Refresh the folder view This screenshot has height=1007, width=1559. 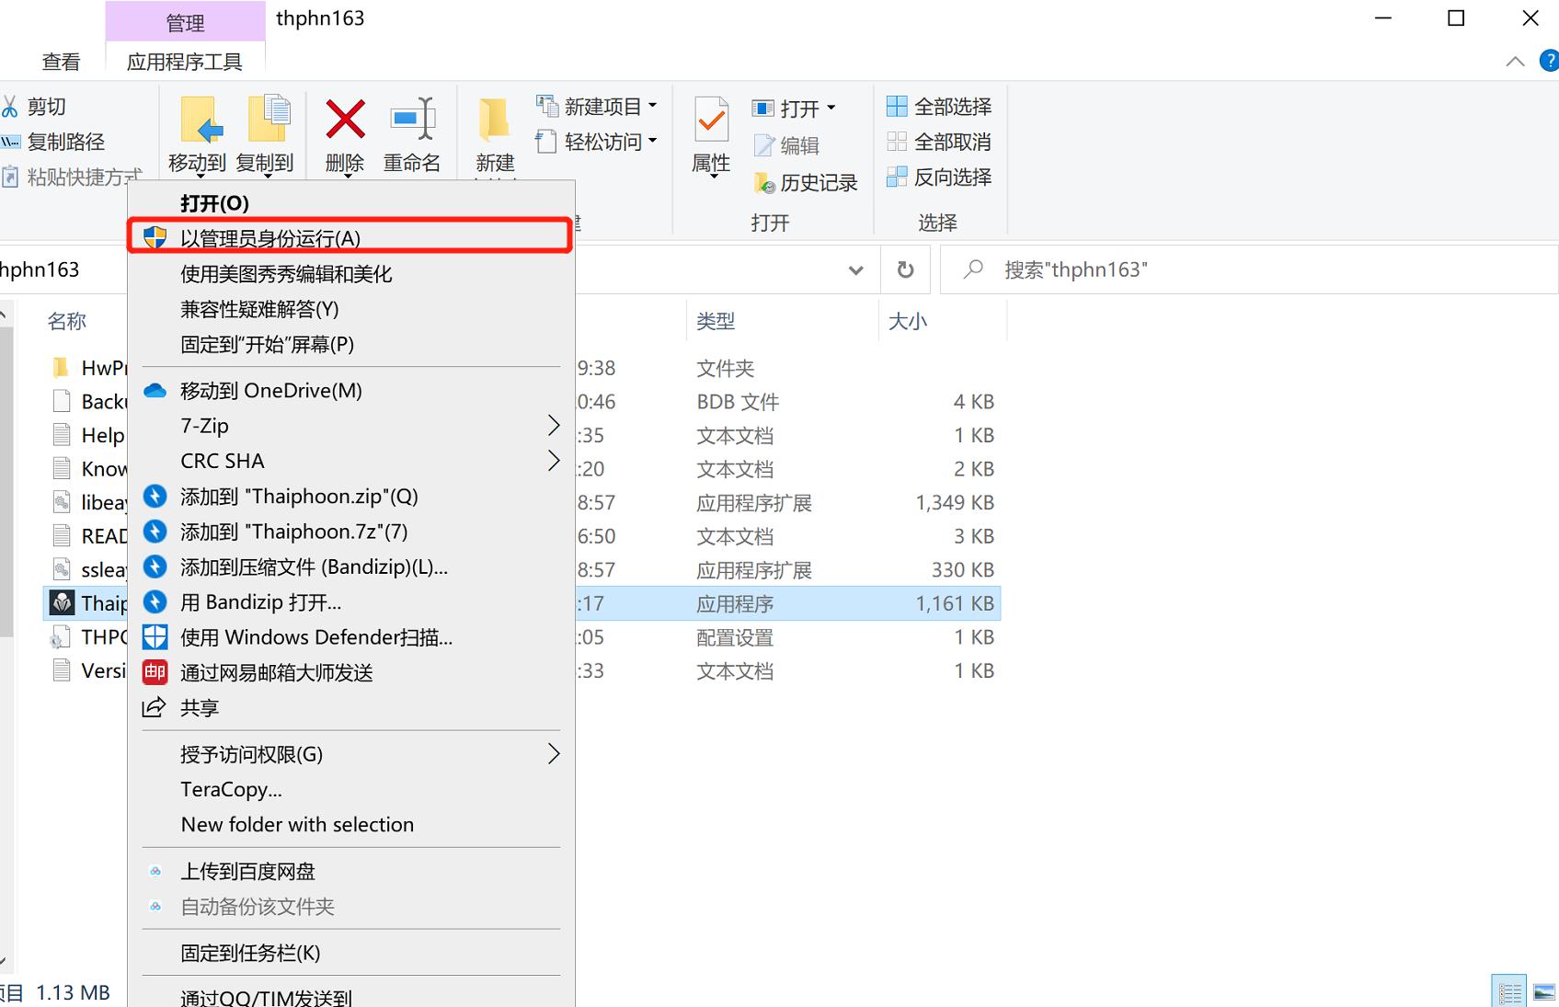point(905,269)
